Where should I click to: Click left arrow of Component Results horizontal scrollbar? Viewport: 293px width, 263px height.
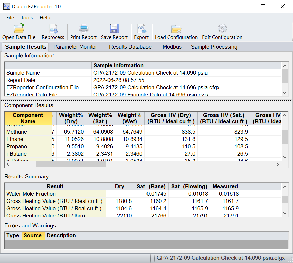8,164
